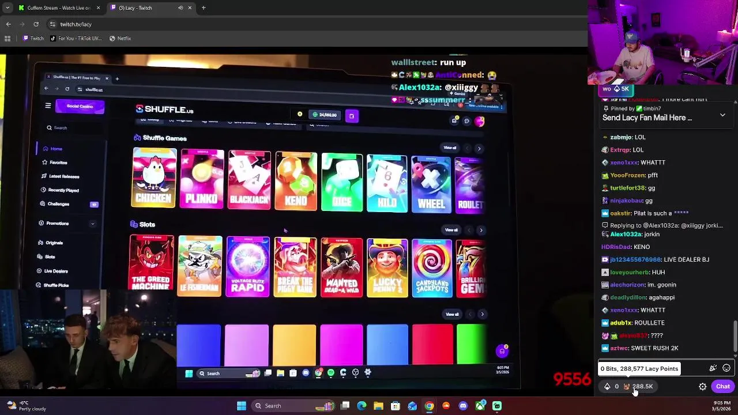This screenshot has width=738, height=415.
Task: View all Slots
Action: pyautogui.click(x=451, y=230)
